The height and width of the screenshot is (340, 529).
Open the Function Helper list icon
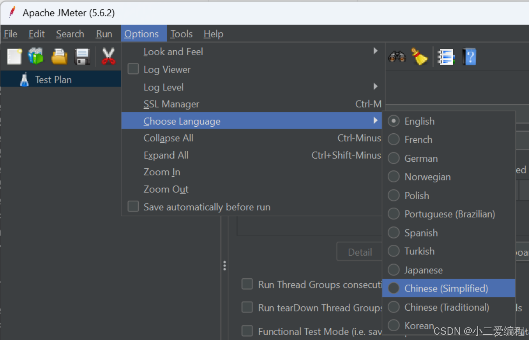[x=446, y=57]
